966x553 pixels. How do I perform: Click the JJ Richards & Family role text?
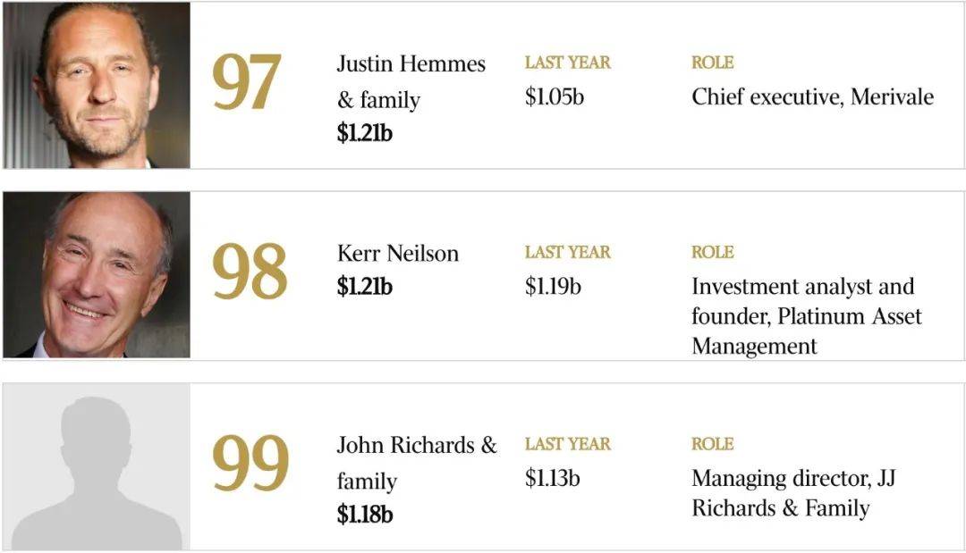coord(793,493)
